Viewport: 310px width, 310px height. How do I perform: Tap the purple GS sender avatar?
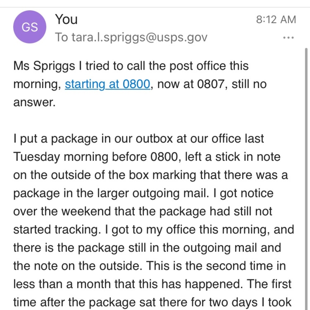(x=30, y=27)
